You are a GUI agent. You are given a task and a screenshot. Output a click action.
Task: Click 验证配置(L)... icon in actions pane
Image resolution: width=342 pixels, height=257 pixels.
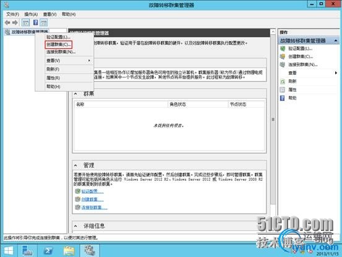[283, 48]
